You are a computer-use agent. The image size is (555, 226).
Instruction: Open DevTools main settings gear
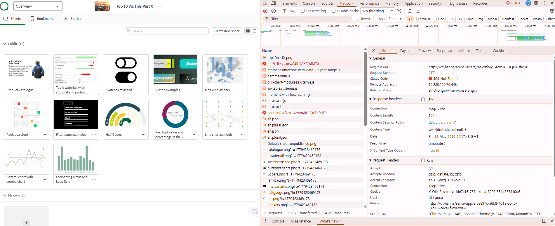536,3
